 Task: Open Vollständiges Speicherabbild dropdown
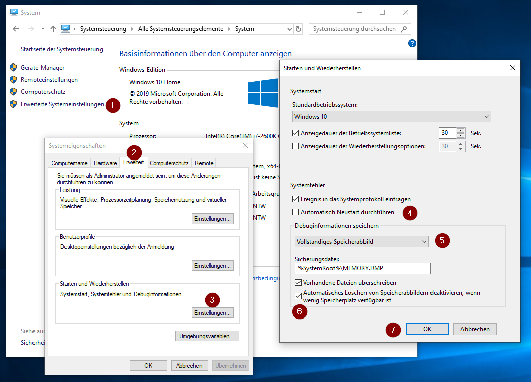pyautogui.click(x=361, y=242)
